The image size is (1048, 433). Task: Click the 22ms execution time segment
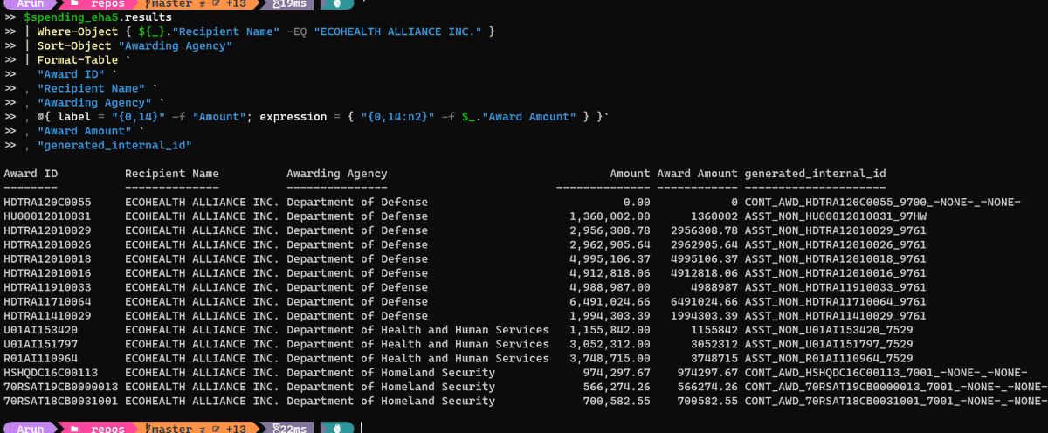289,429
